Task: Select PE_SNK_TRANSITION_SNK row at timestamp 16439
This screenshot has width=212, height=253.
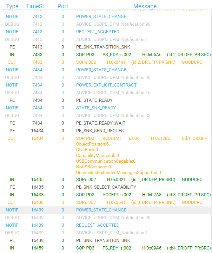Action: tap(105, 240)
